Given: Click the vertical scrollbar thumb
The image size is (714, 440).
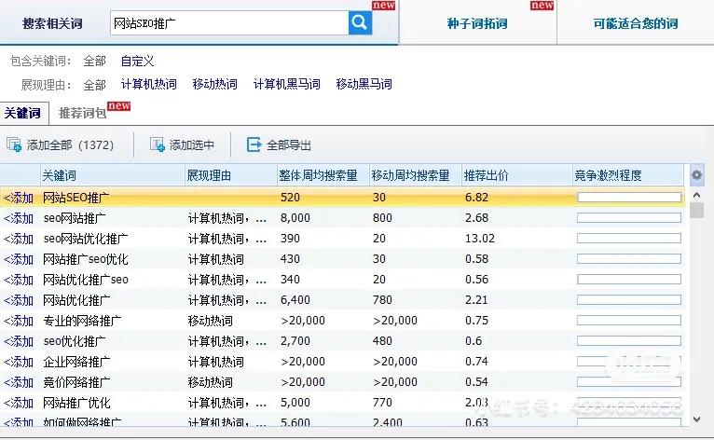Looking at the screenshot, I should coord(696,211).
